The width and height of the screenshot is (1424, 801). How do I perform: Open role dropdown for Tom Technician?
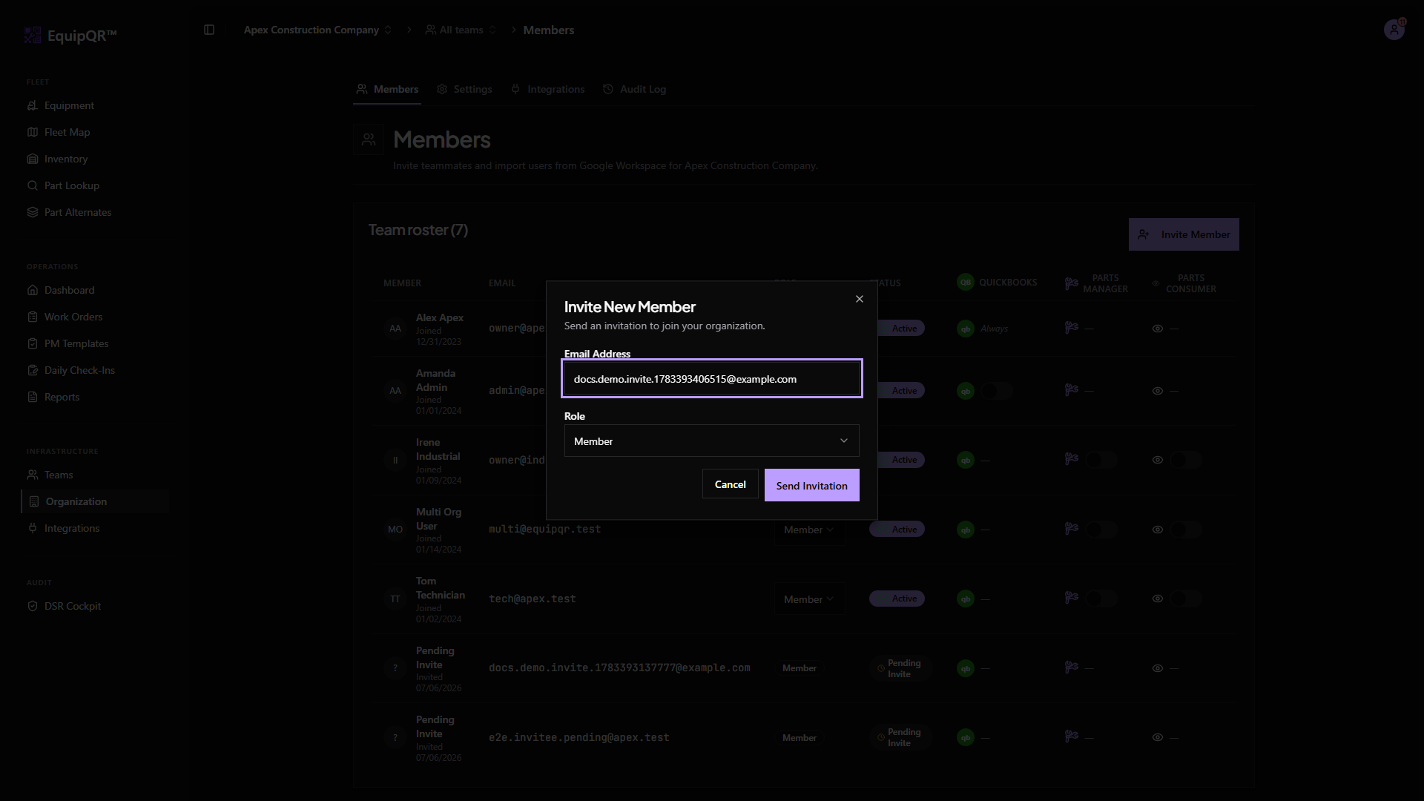[x=808, y=599]
